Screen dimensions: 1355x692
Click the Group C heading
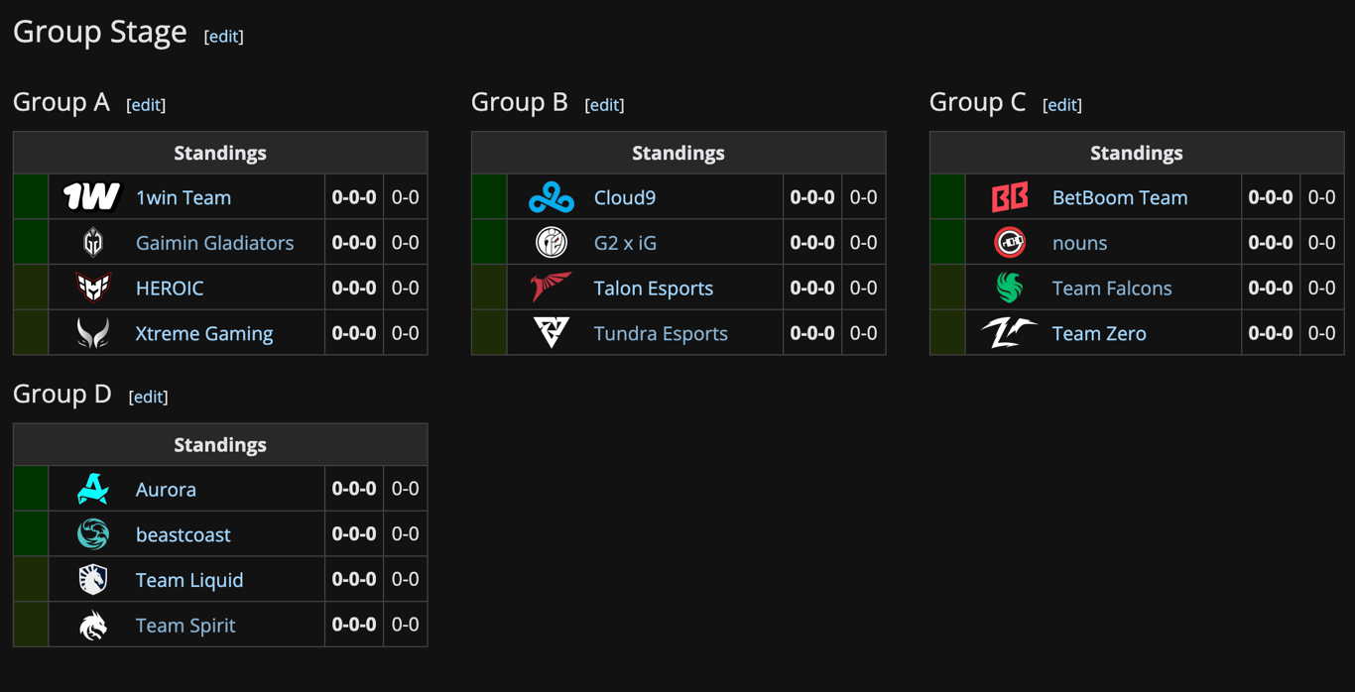978,102
